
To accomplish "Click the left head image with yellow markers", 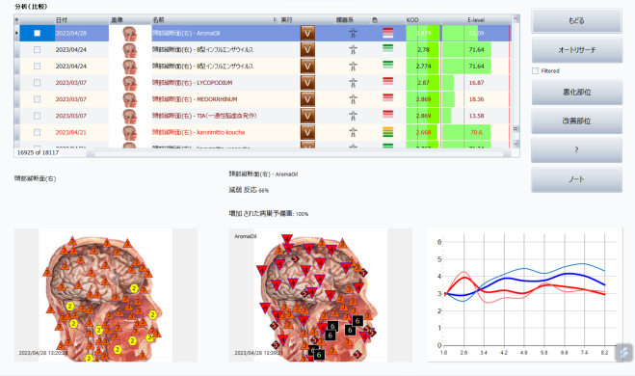I will (106, 295).
